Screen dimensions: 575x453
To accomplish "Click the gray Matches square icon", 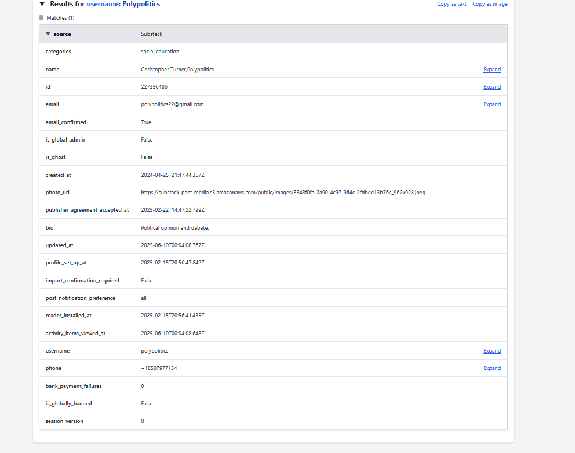I will click(x=41, y=17).
